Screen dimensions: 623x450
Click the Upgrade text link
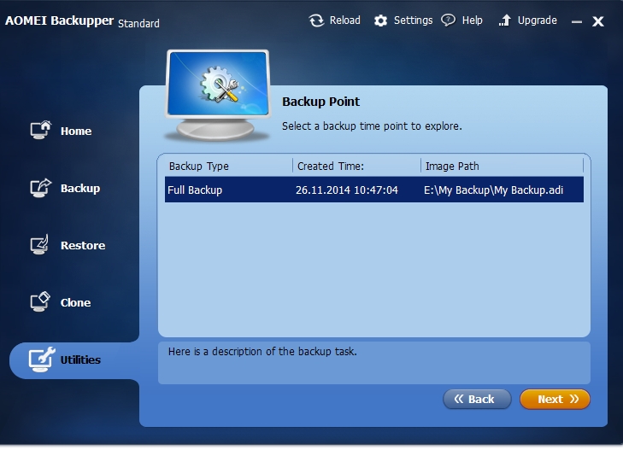pos(538,20)
